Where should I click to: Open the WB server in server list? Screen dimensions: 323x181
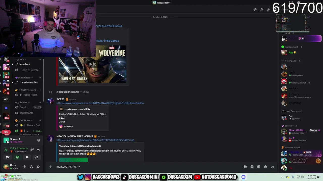point(6,99)
